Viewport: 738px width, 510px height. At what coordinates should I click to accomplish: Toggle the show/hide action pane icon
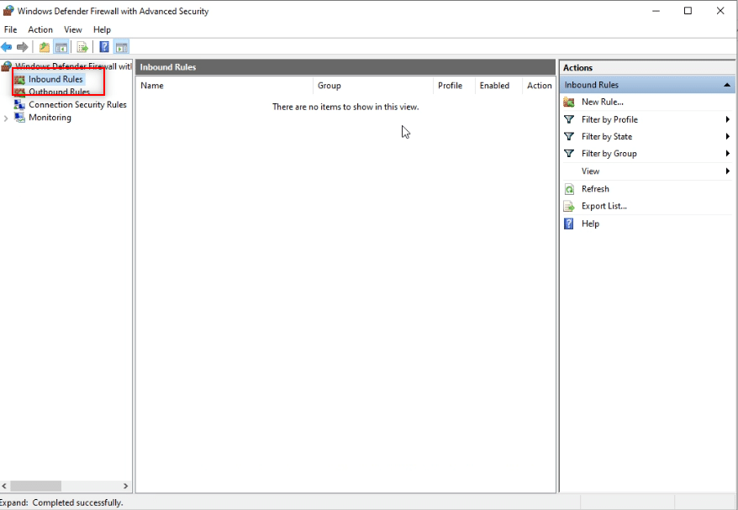(121, 47)
